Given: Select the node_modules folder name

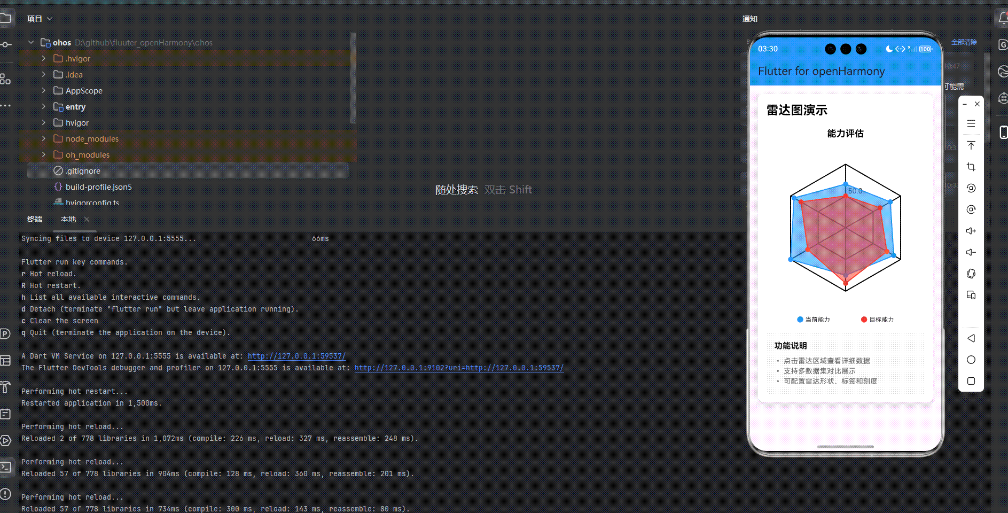Looking at the screenshot, I should click(92, 139).
